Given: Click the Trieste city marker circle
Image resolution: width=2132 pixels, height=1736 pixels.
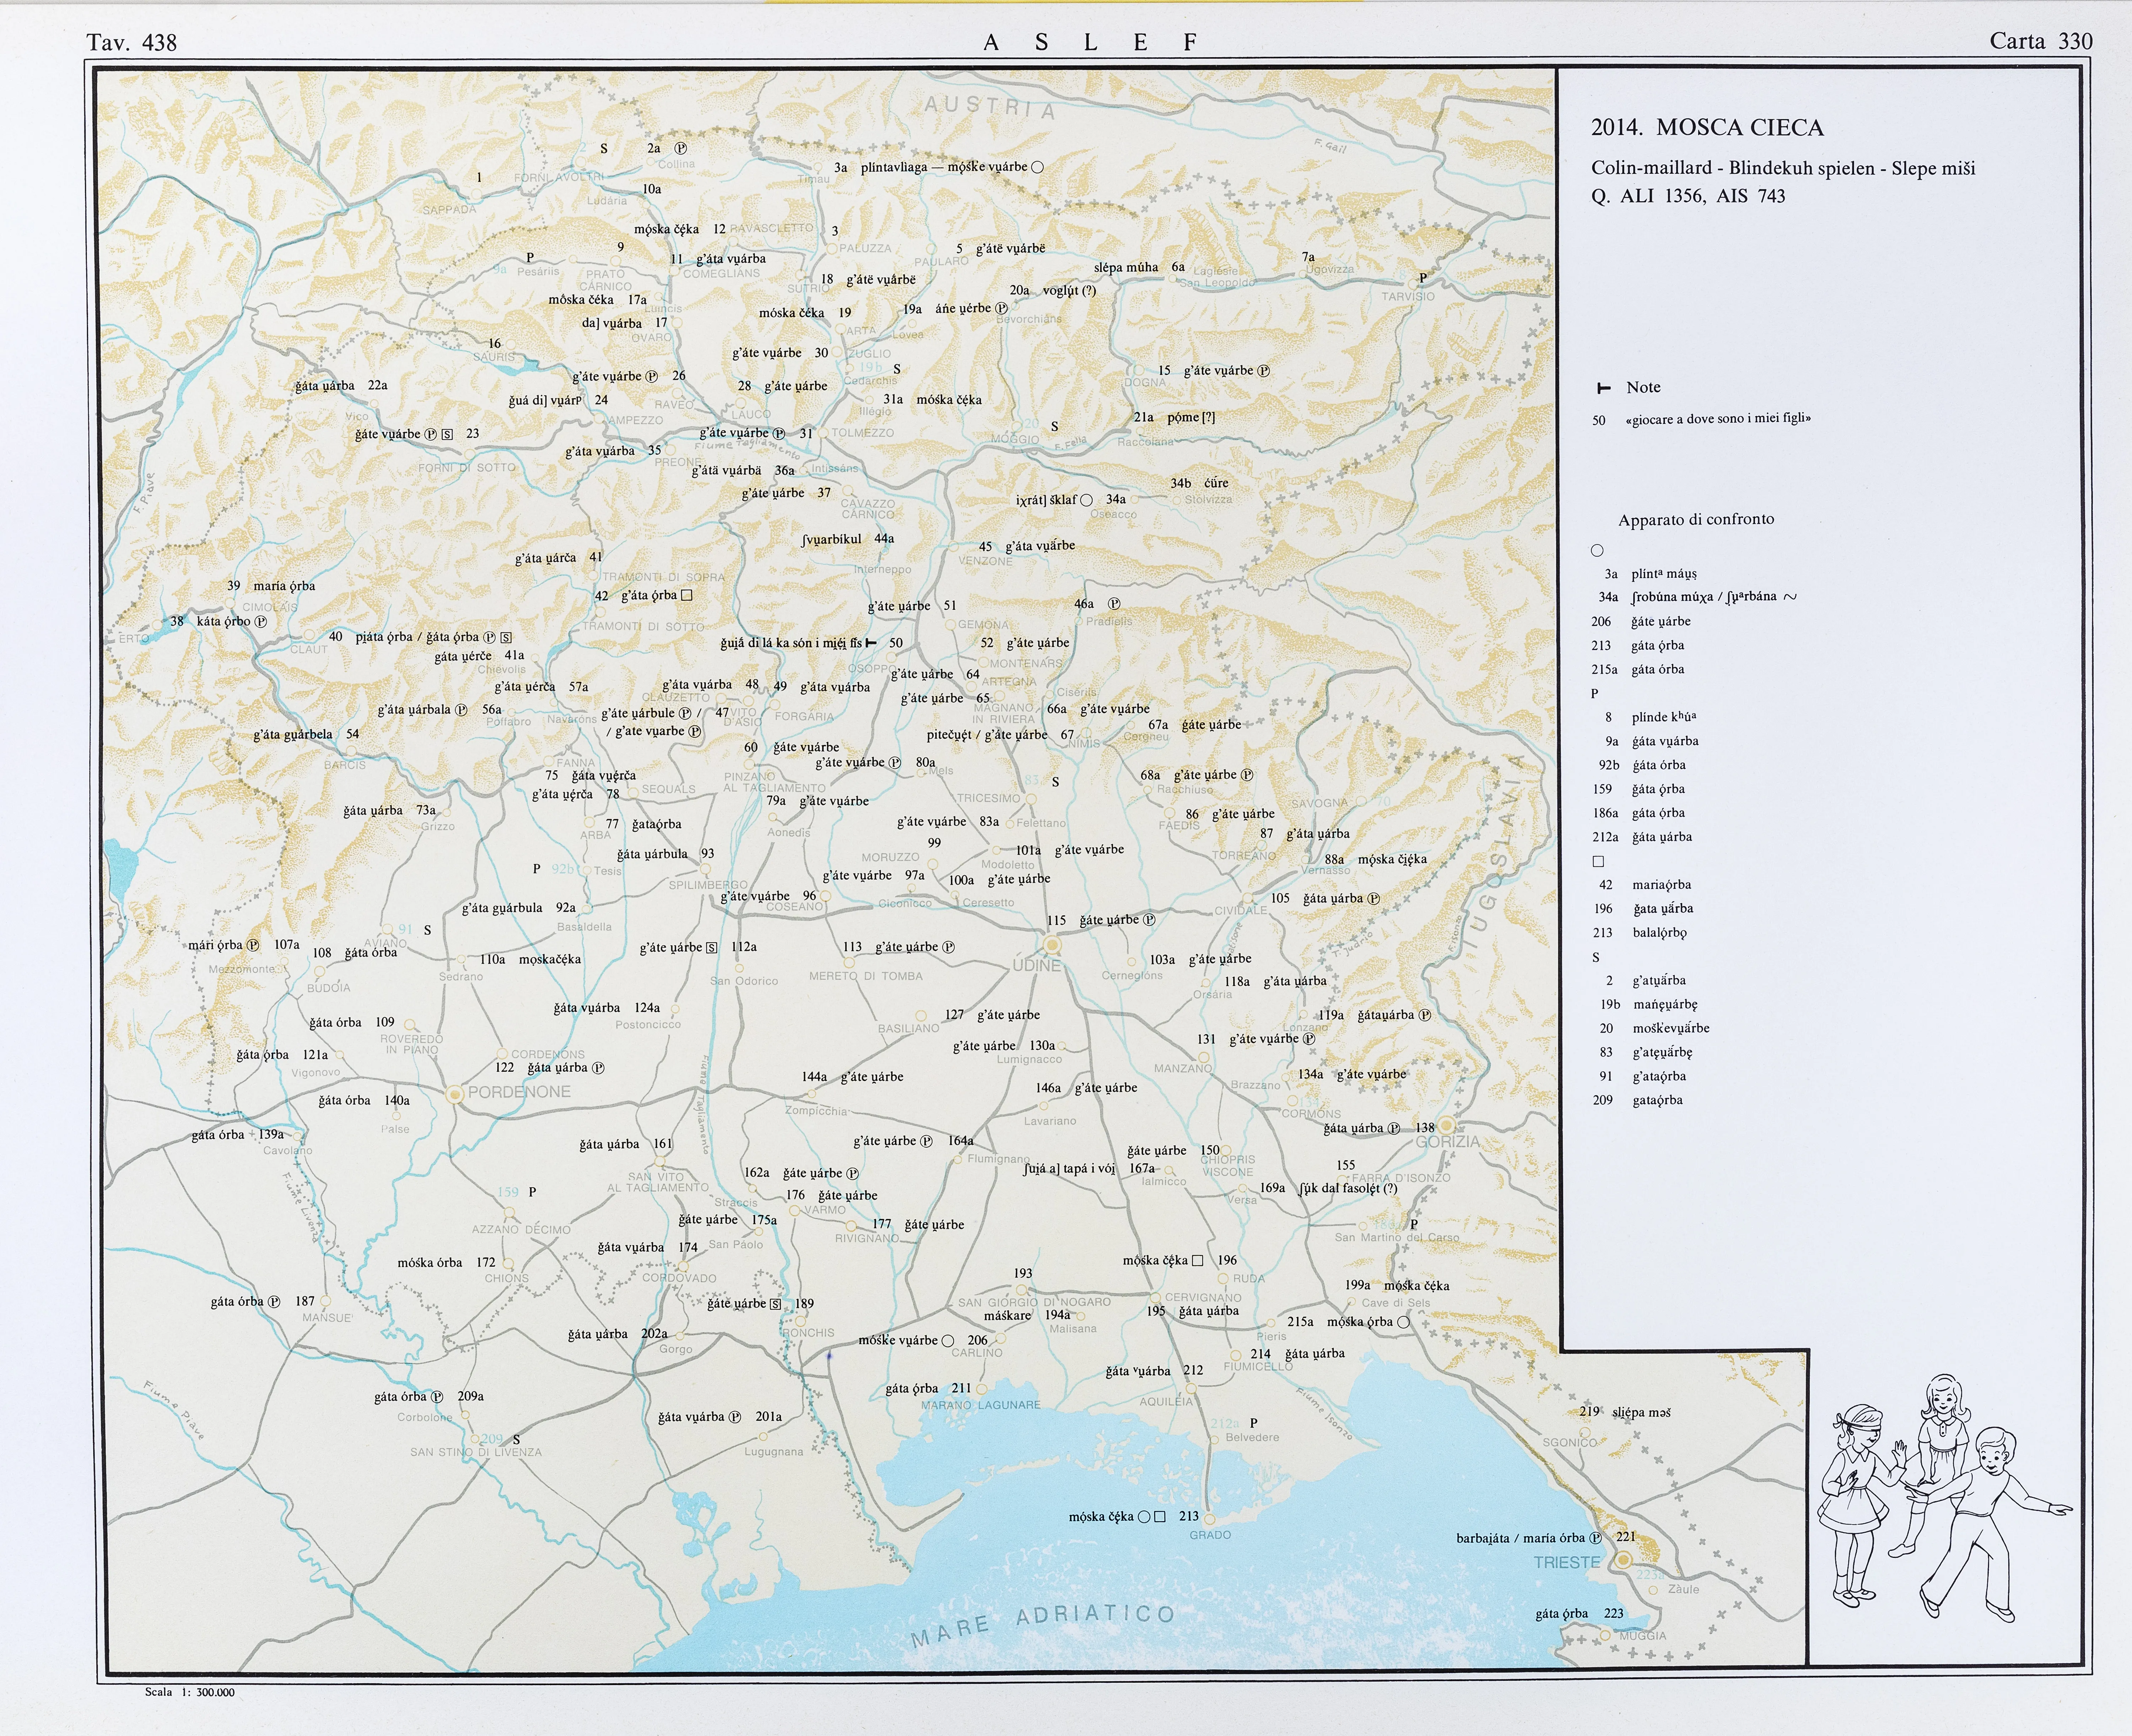Looking at the screenshot, I should [1624, 1560].
